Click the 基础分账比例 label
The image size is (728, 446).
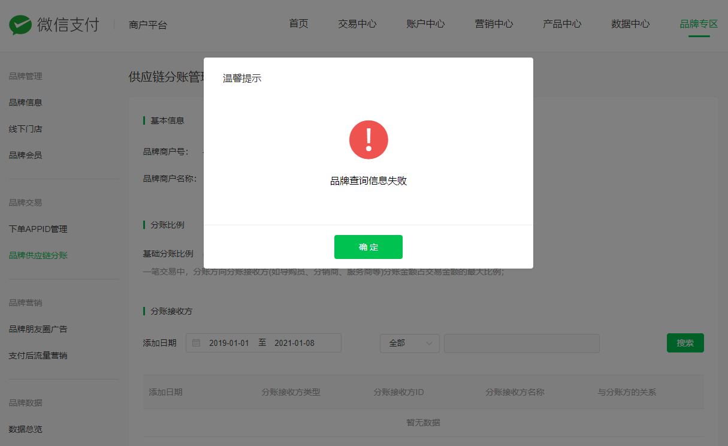pos(168,254)
